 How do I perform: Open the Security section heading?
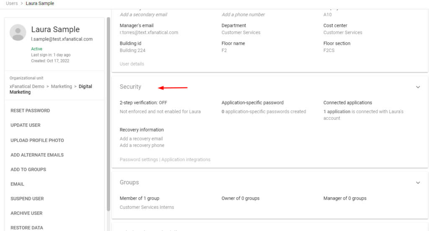point(130,87)
